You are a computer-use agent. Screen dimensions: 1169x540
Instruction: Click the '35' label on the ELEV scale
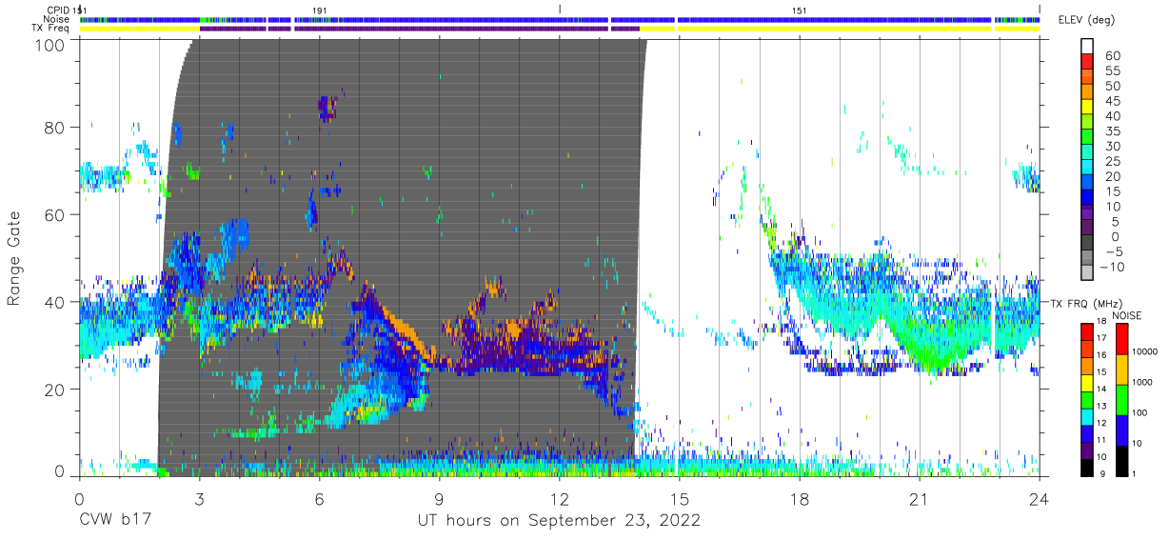[1113, 131]
